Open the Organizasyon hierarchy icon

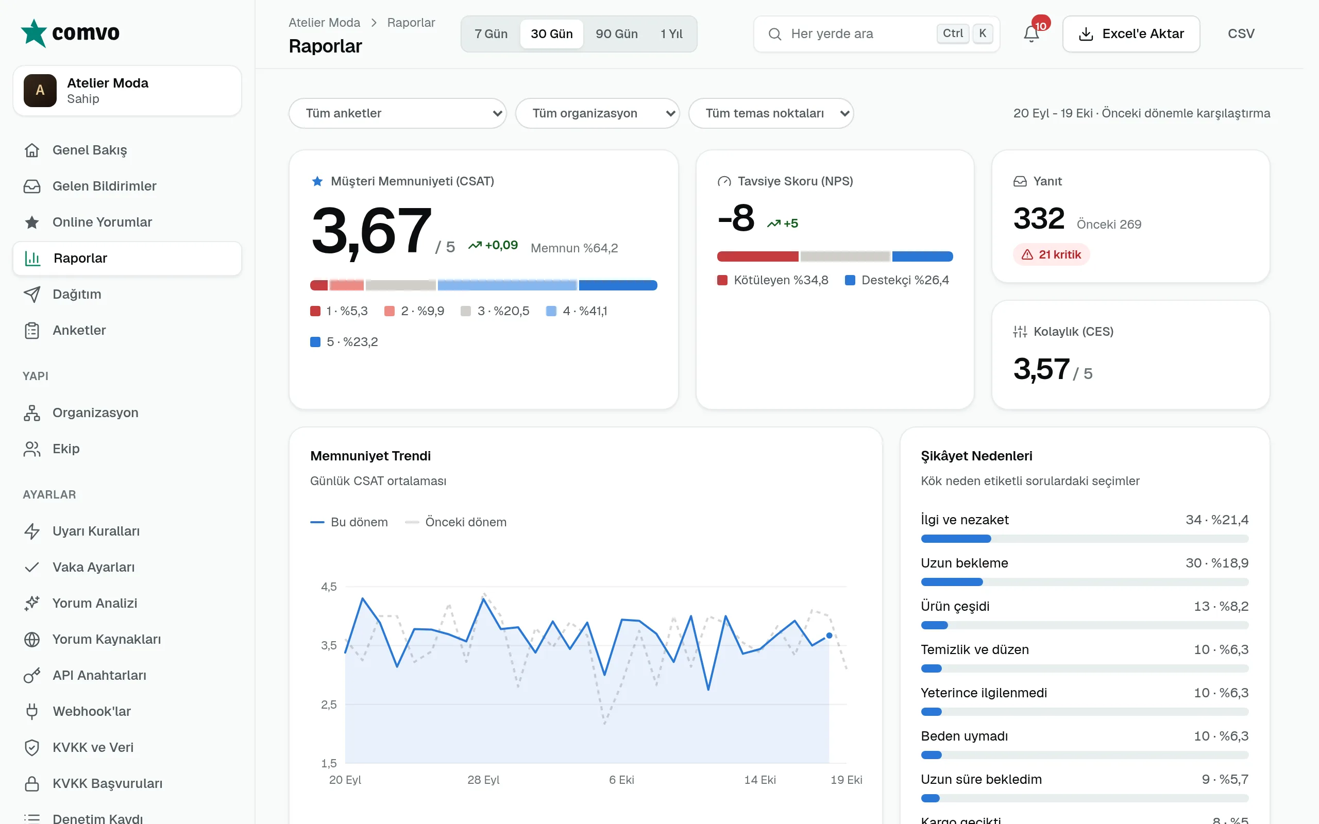[x=32, y=413]
